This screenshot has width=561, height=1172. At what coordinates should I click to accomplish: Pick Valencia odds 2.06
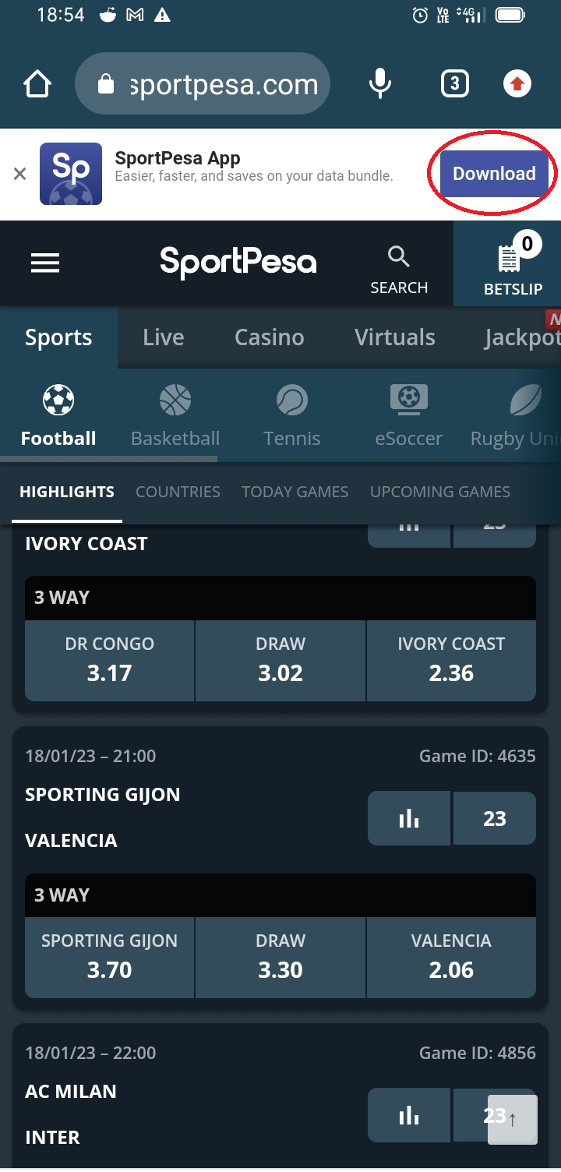(451, 957)
